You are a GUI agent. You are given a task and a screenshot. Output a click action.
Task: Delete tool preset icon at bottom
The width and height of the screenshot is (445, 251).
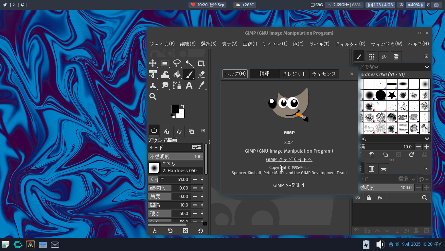186,231
